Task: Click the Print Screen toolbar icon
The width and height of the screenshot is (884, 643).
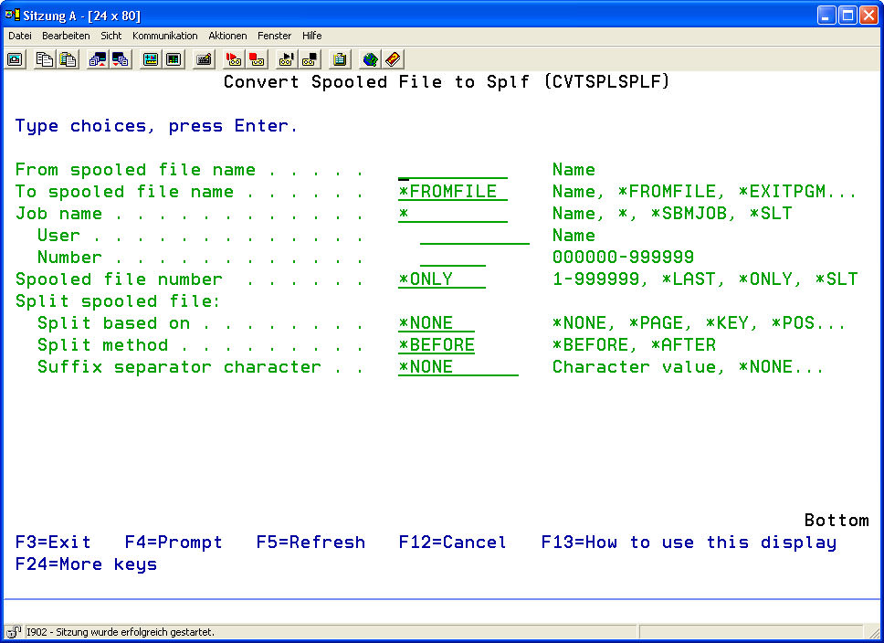Action: (16, 59)
